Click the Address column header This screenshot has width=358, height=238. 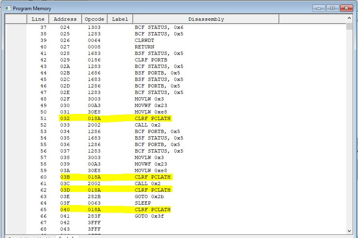65,19
